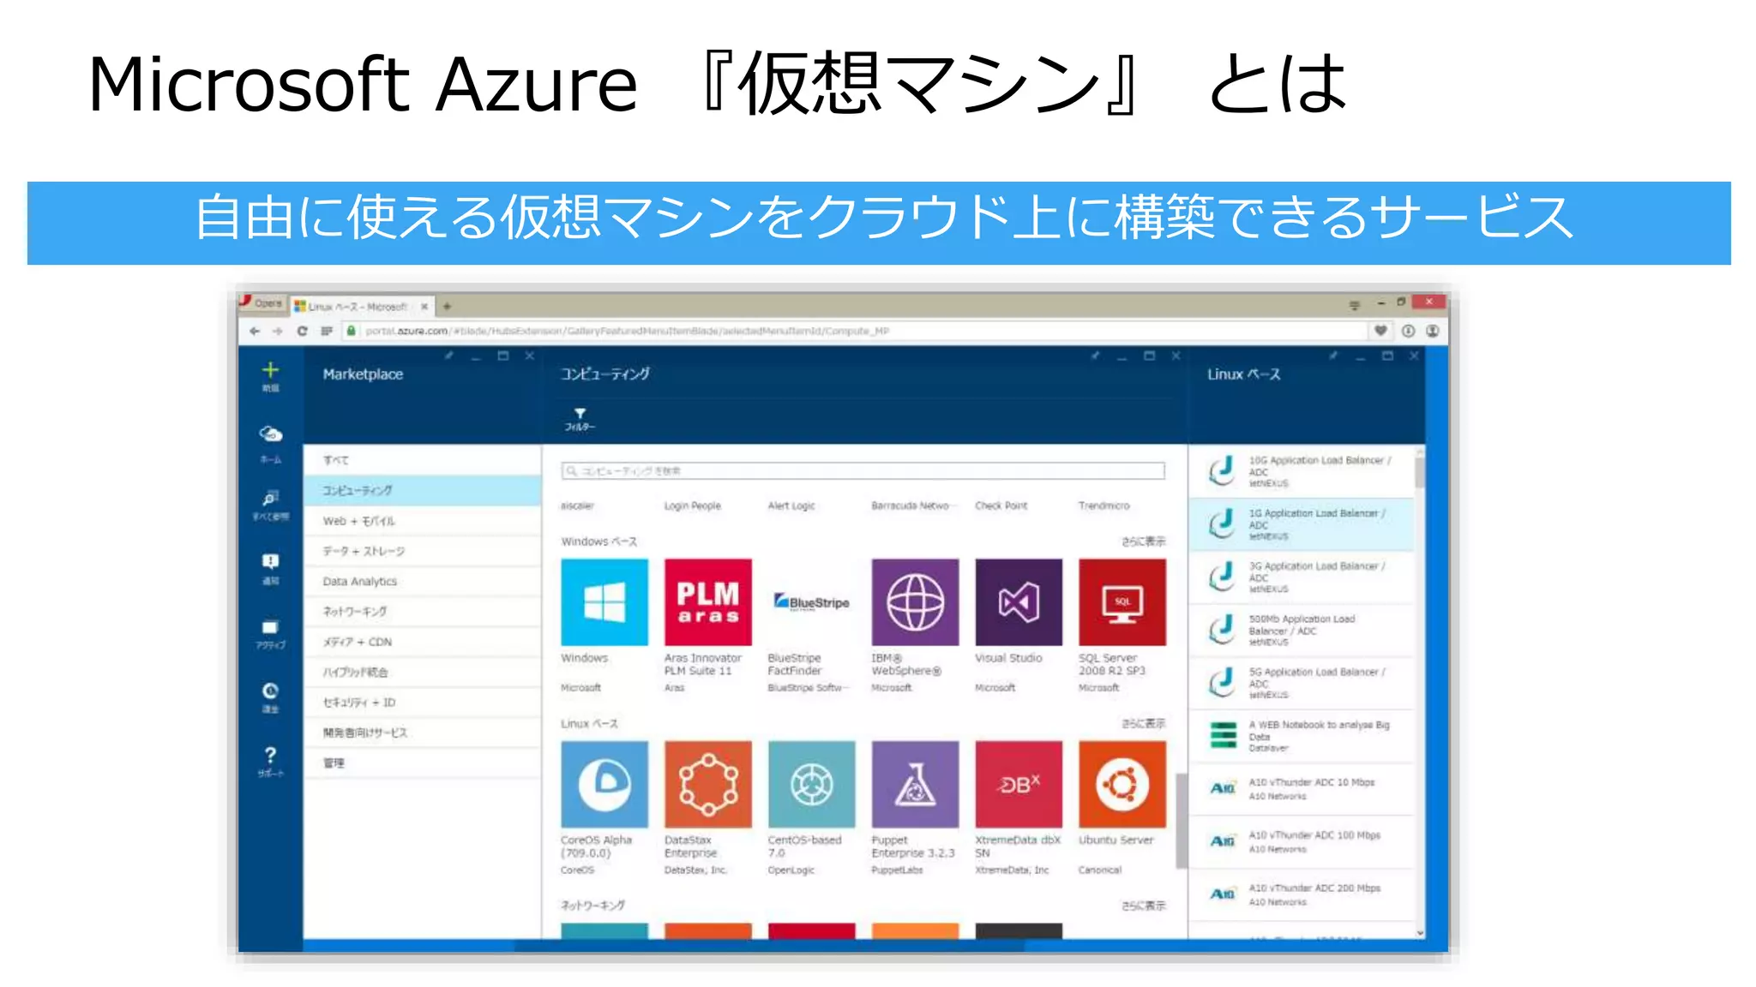This screenshot has width=1756, height=987.
Task: Open the Check Point publisher link
Action: (x=1001, y=505)
